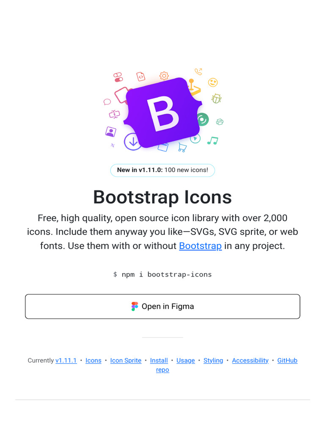Click the New in v1.11.0 badge
Image resolution: width=325 pixels, height=433 pixels.
[x=162, y=170]
